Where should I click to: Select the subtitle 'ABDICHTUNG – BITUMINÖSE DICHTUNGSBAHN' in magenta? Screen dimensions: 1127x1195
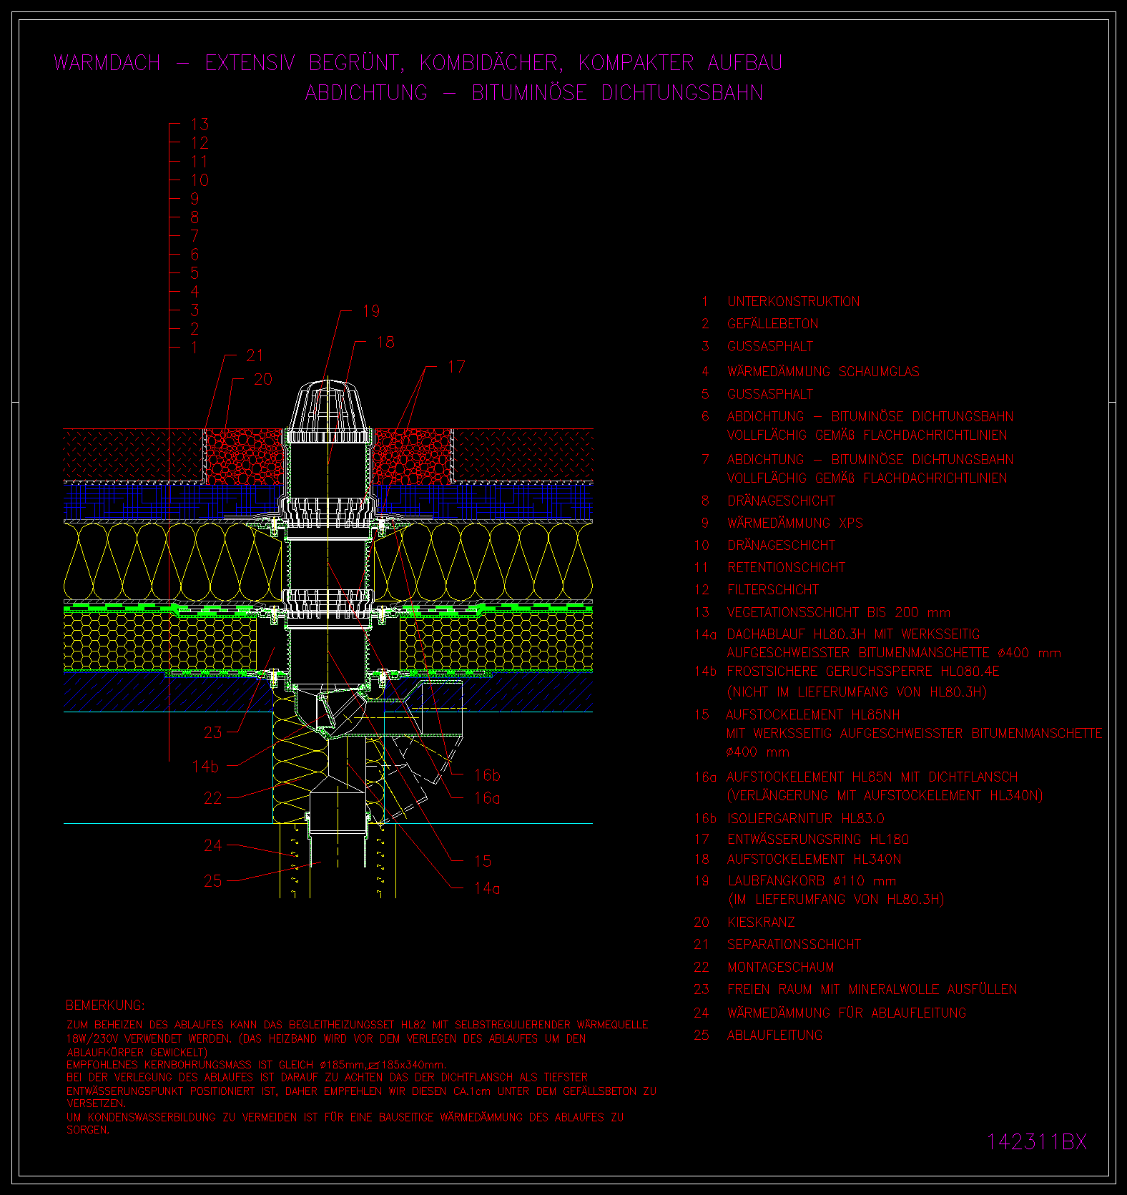[x=534, y=93]
